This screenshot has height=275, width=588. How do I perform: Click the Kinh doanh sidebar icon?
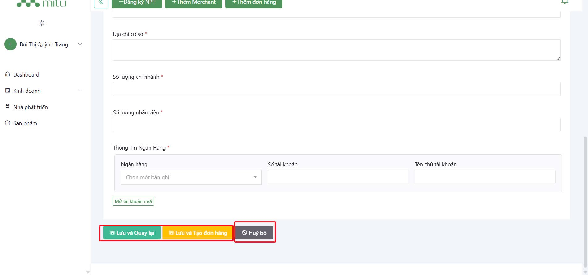click(x=7, y=91)
